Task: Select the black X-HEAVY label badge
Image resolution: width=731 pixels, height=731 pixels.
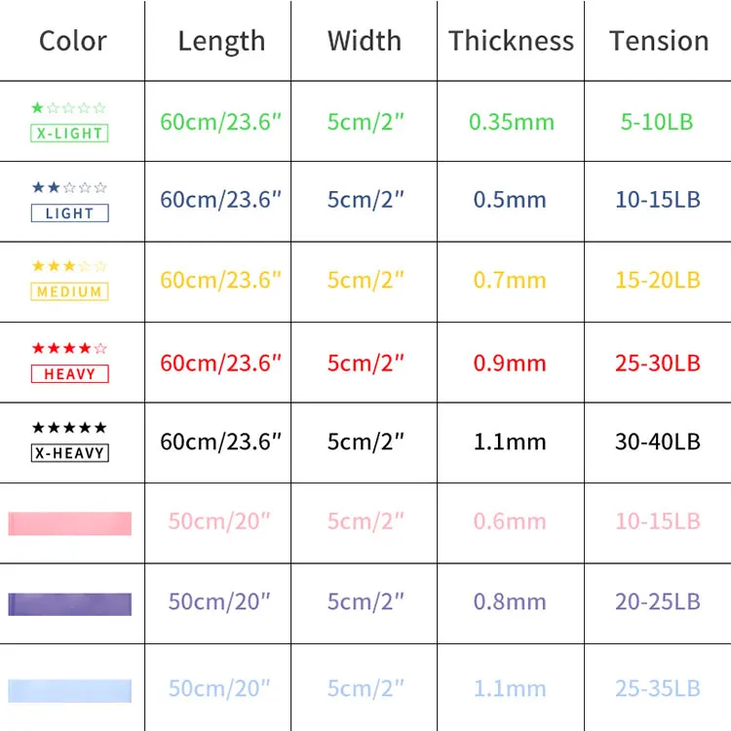Action: pos(69,453)
